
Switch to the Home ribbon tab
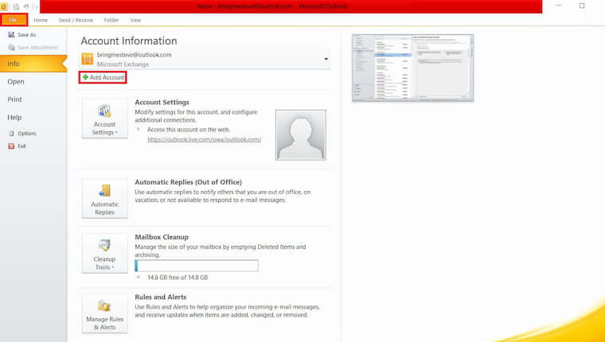point(41,20)
